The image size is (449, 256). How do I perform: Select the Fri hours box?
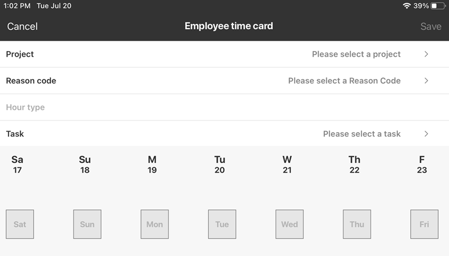[424, 224]
